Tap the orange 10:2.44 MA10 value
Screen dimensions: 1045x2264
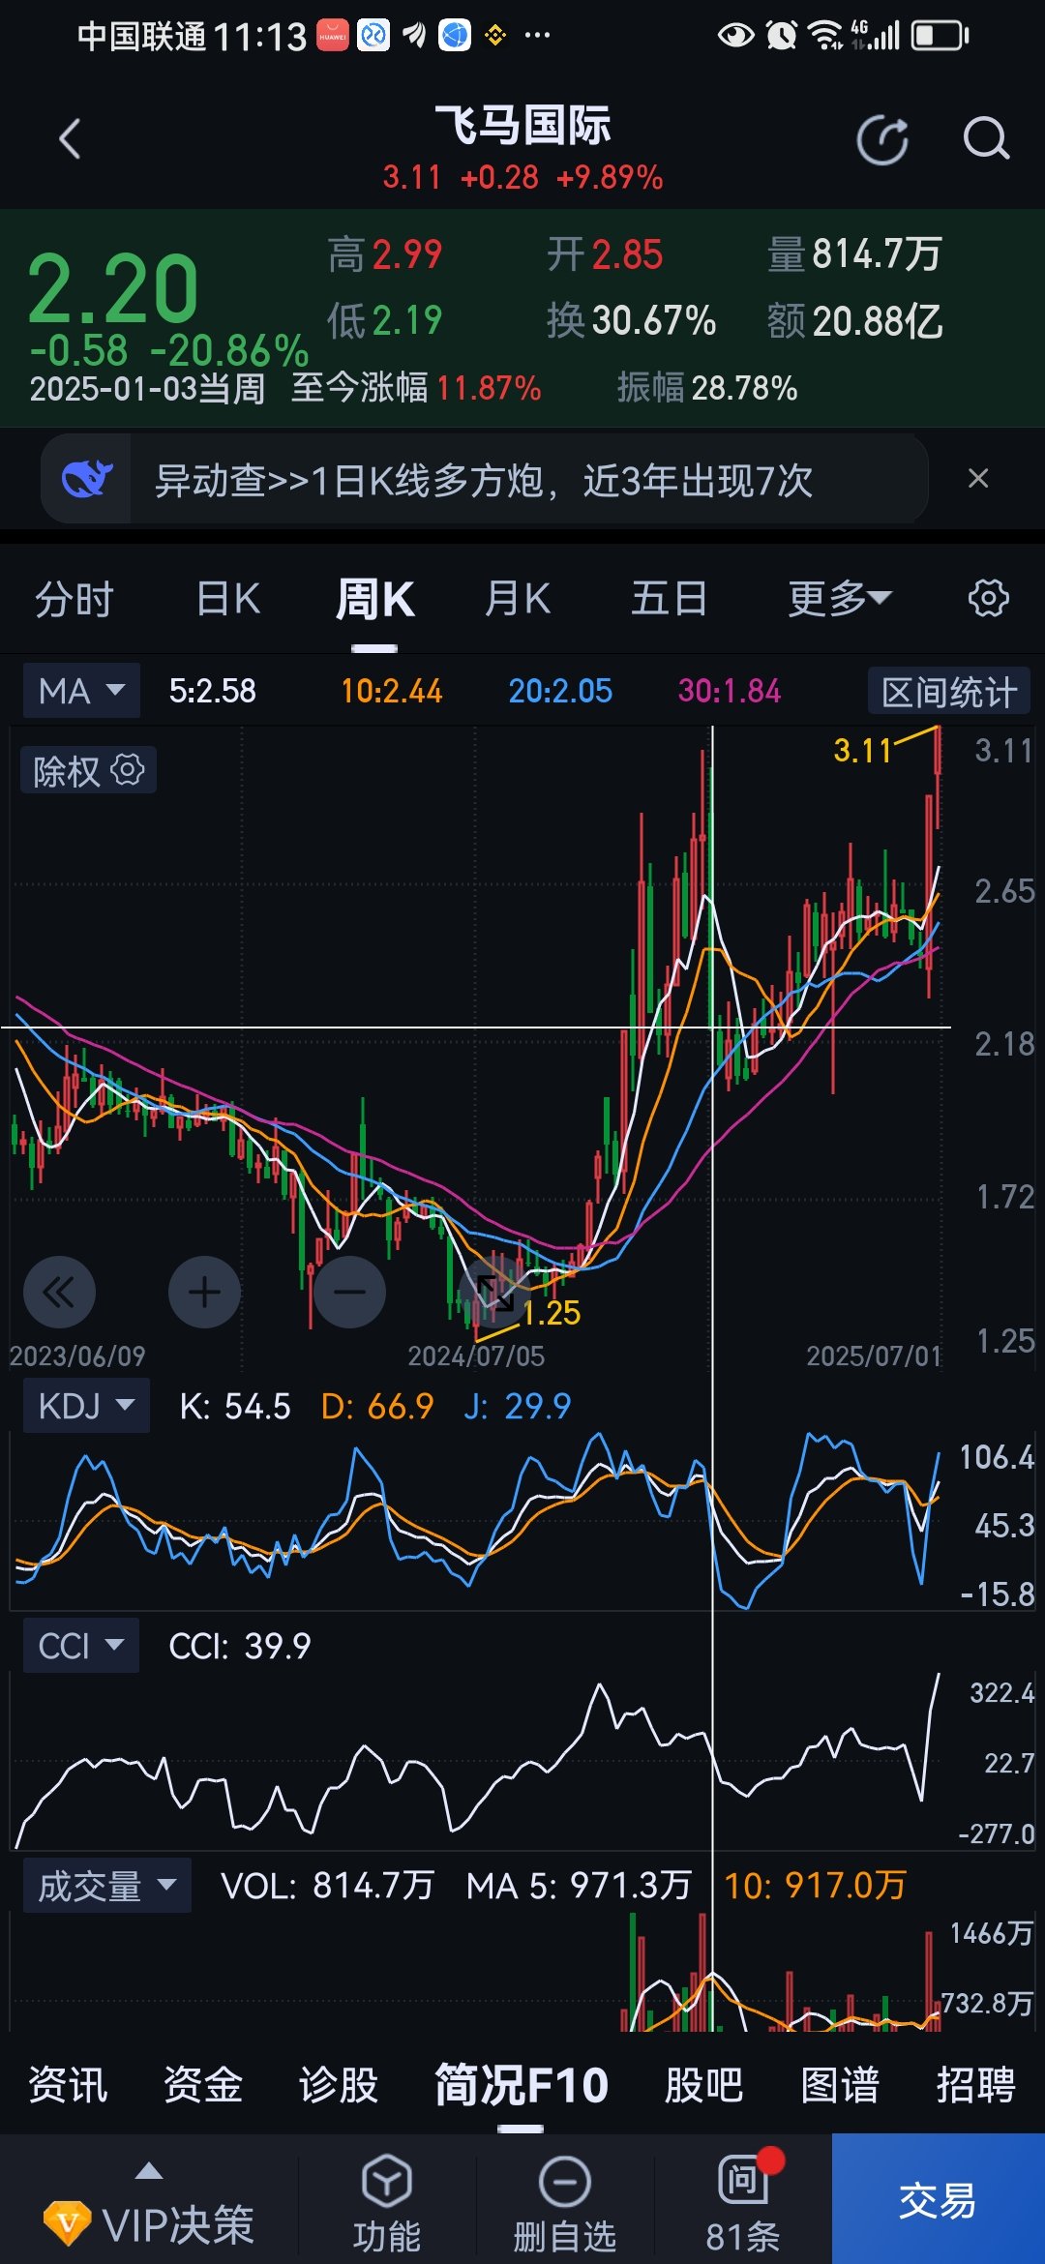tap(391, 691)
